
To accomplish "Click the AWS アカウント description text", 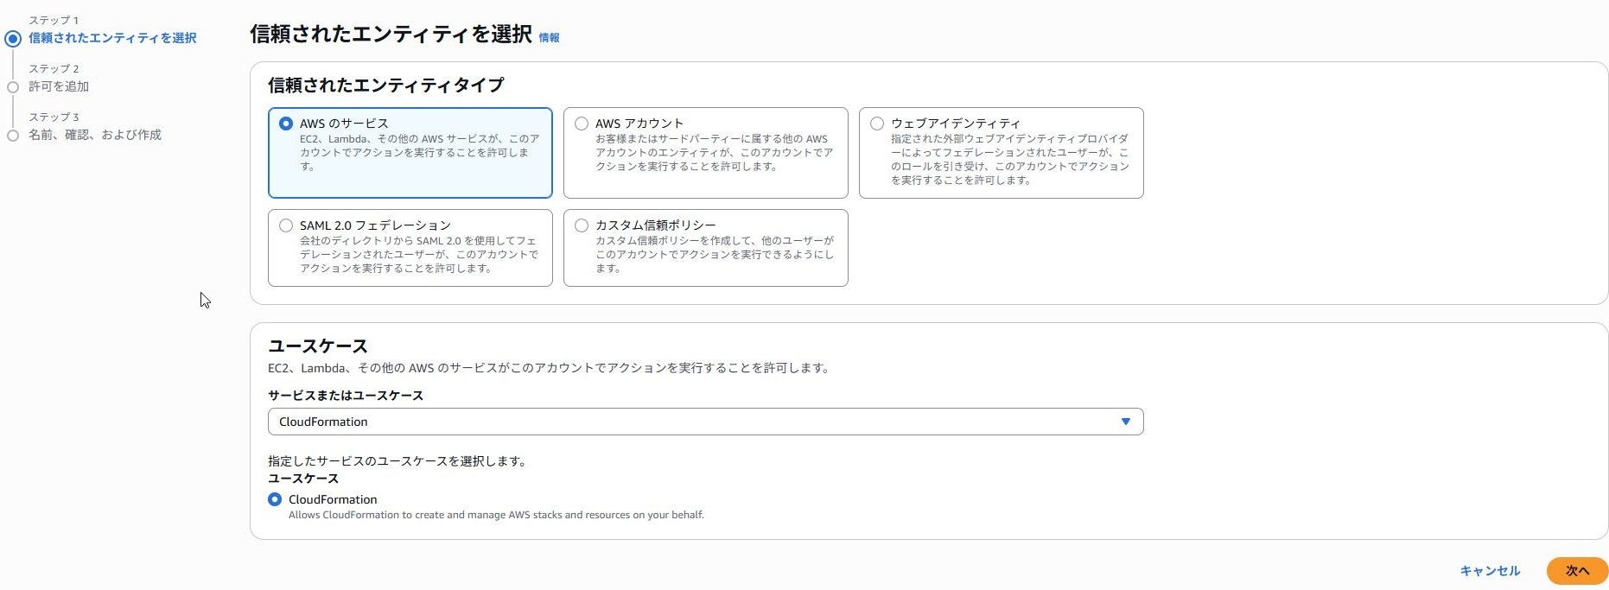I will click(715, 152).
